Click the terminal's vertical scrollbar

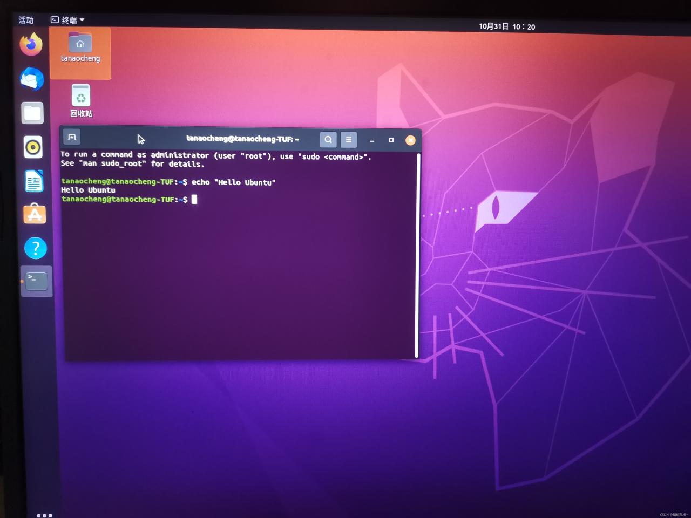[x=417, y=255]
